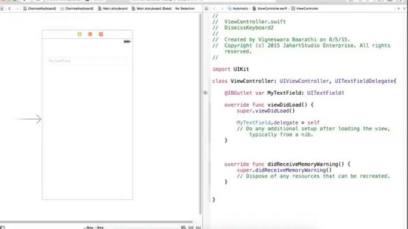The image size is (408, 229).
Task: Open the ViewController class breadcrumb in the assistant editor
Action: 305,8
